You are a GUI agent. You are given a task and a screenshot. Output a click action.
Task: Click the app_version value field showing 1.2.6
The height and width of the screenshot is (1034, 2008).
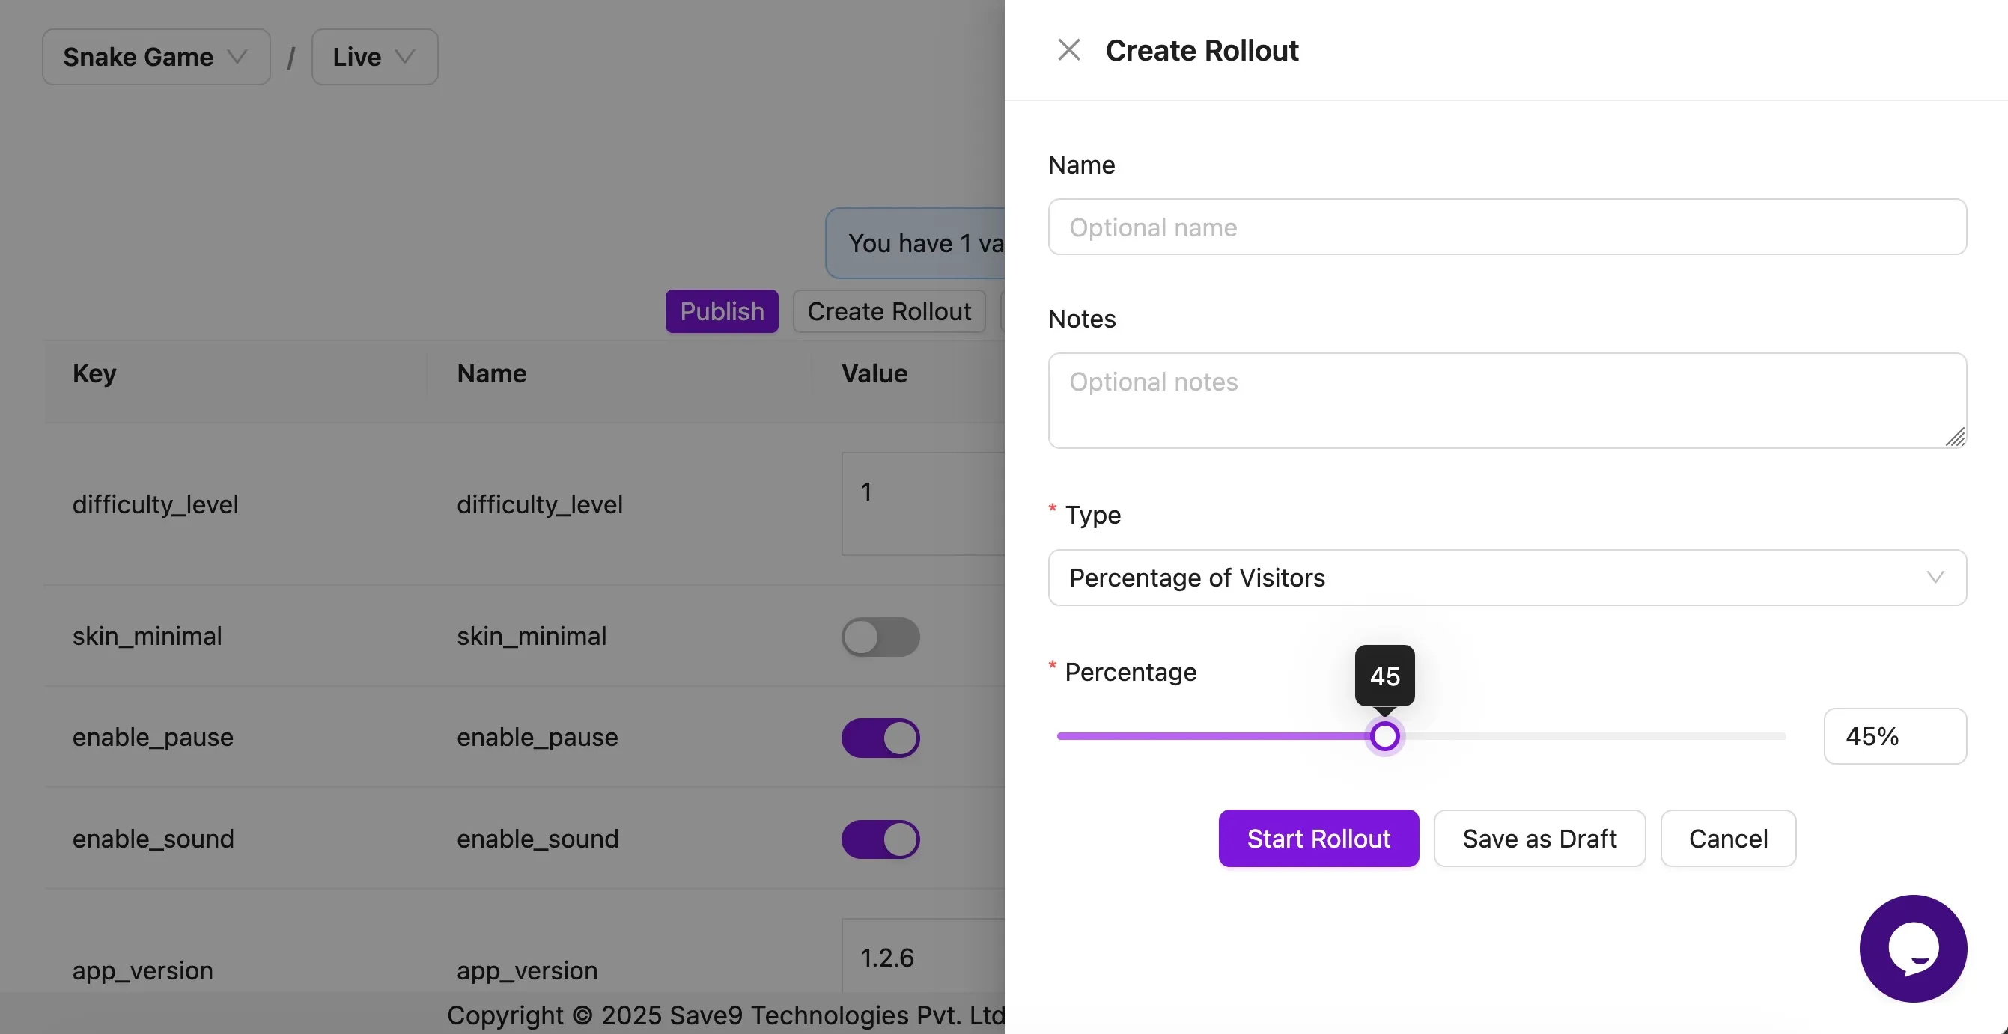tap(923, 957)
